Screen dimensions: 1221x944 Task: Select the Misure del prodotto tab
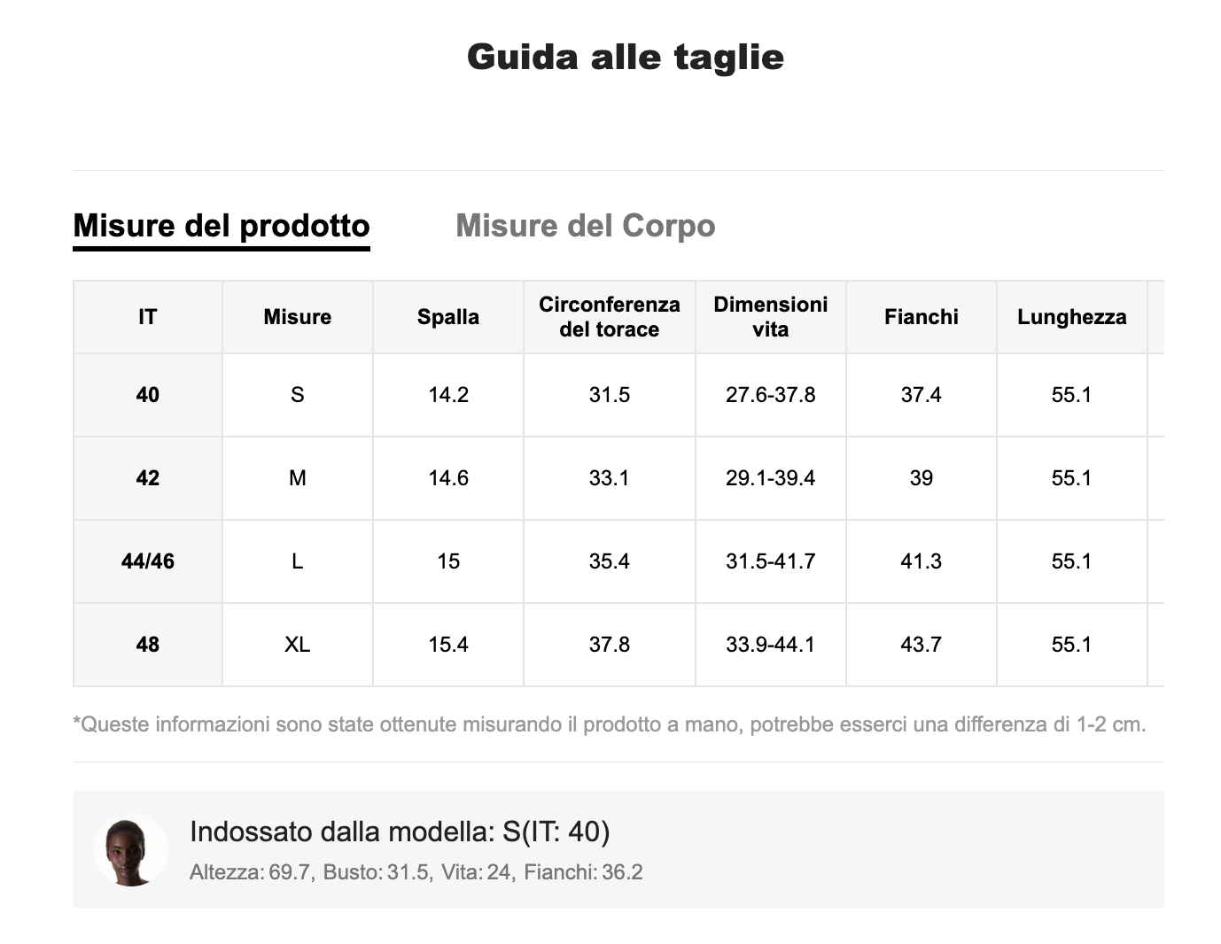222,226
